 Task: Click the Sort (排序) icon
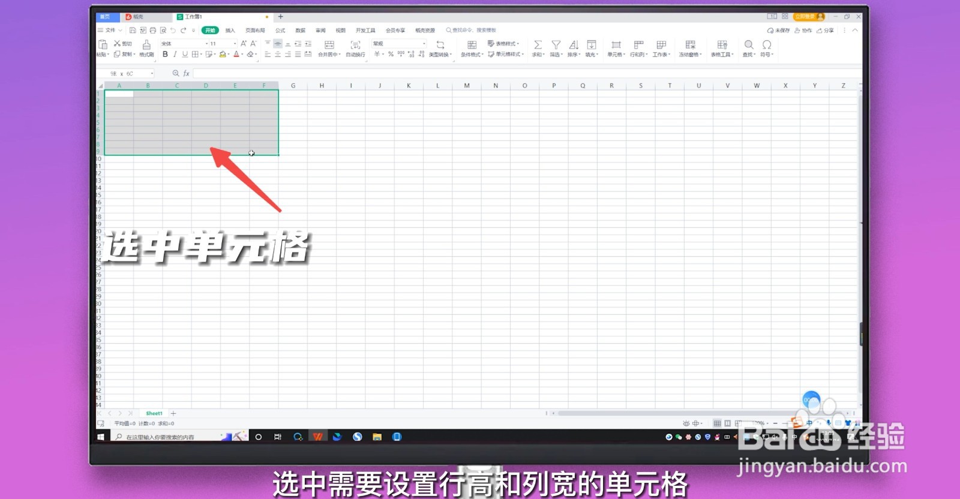574,44
